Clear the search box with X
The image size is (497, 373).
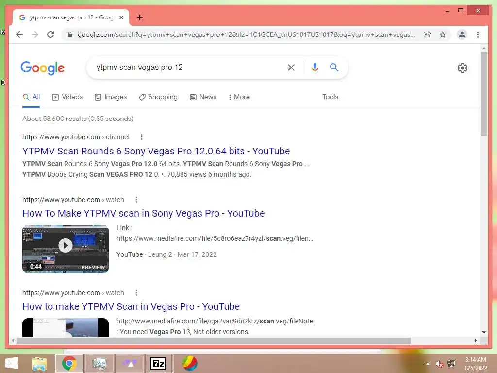291,67
